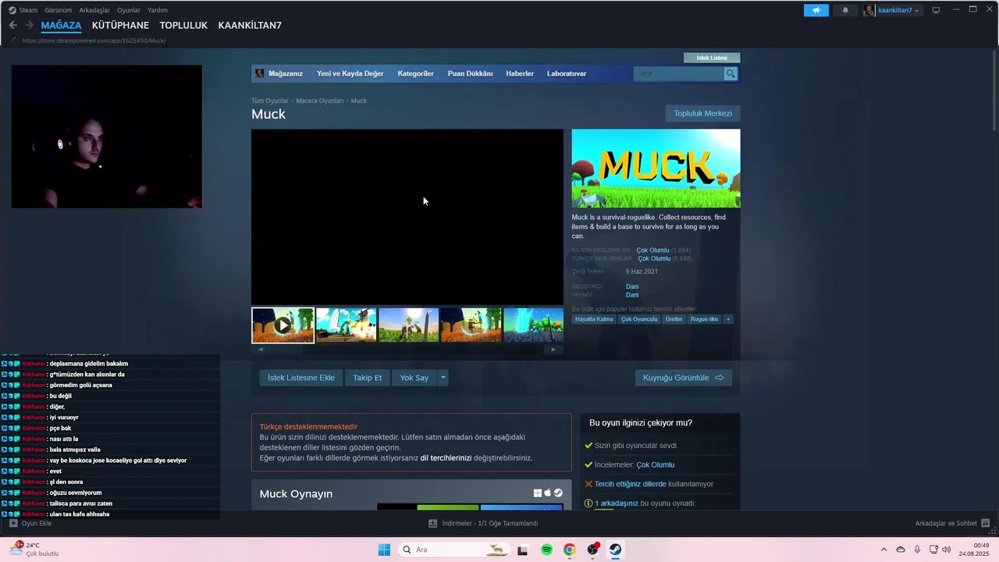The image size is (999, 562).
Task: Open the Macera Oyunları breadcrumb
Action: [x=319, y=101]
